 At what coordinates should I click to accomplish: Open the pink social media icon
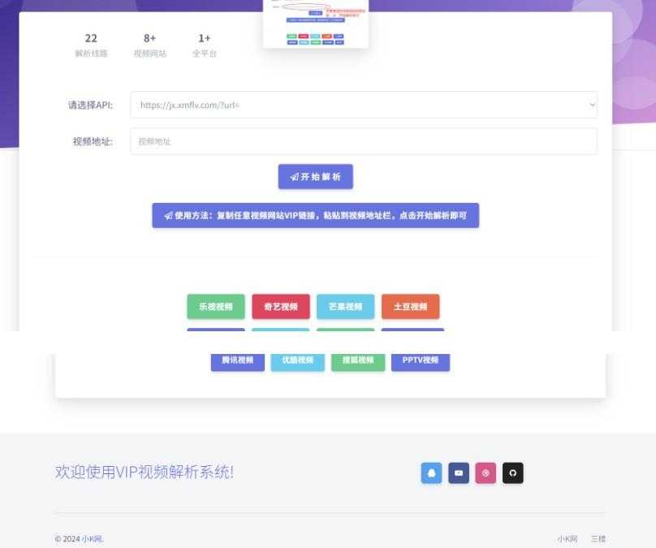tap(486, 473)
